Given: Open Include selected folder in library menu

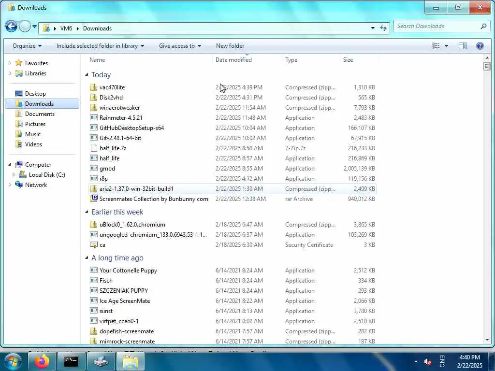Looking at the screenshot, I should click(x=100, y=46).
